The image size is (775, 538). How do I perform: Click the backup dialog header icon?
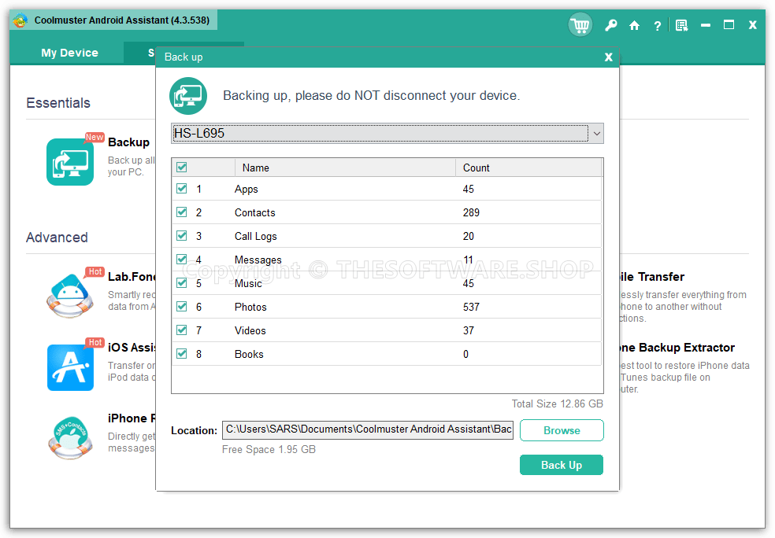(x=188, y=96)
